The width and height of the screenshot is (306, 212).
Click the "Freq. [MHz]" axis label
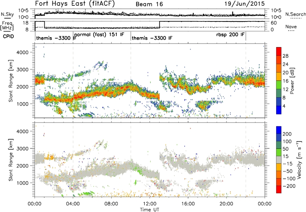[7, 26]
